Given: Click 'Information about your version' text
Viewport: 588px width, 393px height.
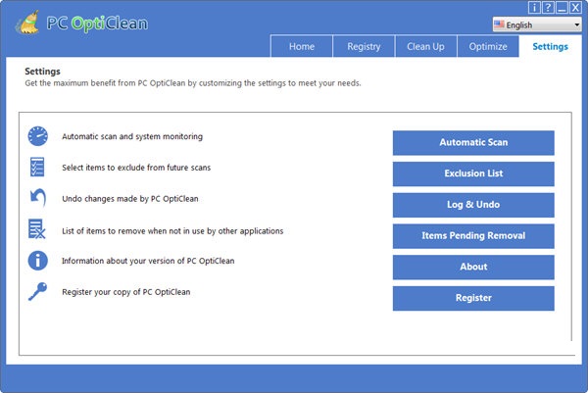Looking at the screenshot, I should click(148, 261).
